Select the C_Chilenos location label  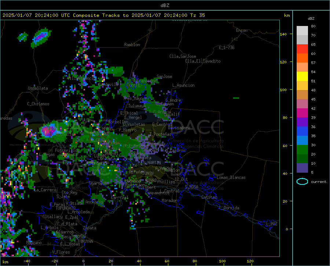(38, 104)
